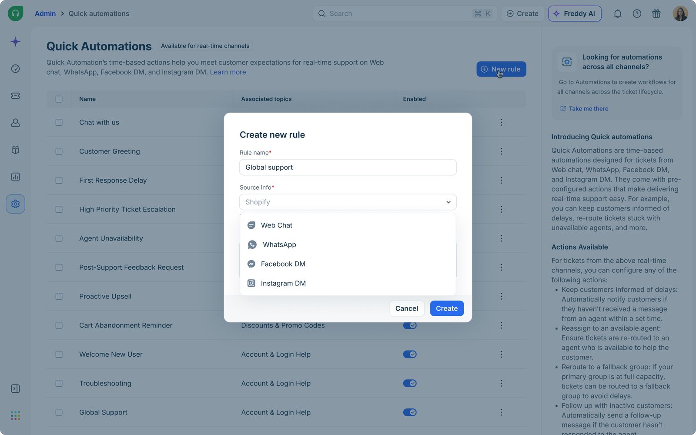Image resolution: width=696 pixels, height=435 pixels.
Task: Open more options for Post-Support Feedback Request
Action: point(501,267)
